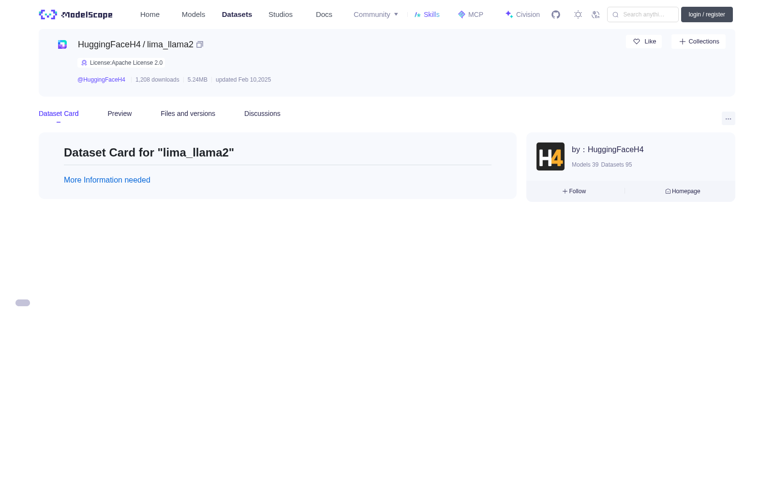Switch to the Files and versions tab
This screenshot has width=774, height=483.
click(x=188, y=114)
